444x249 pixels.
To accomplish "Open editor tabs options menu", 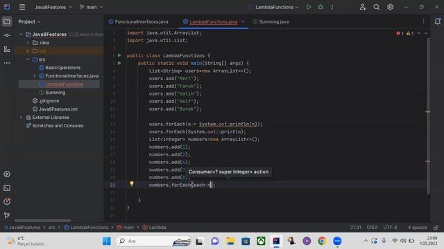I will coord(424,21).
